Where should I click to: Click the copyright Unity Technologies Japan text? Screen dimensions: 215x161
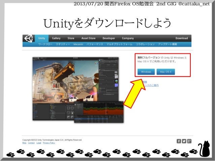52,140
